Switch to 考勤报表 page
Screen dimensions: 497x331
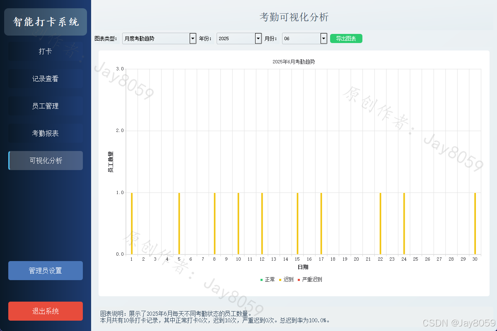tap(46, 133)
